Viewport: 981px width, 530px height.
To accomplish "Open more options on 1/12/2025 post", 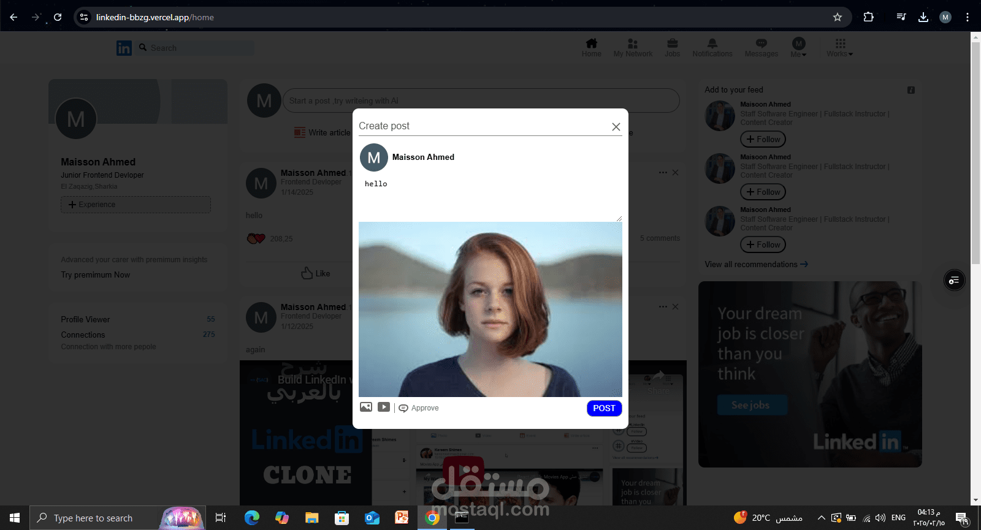I will tap(663, 306).
